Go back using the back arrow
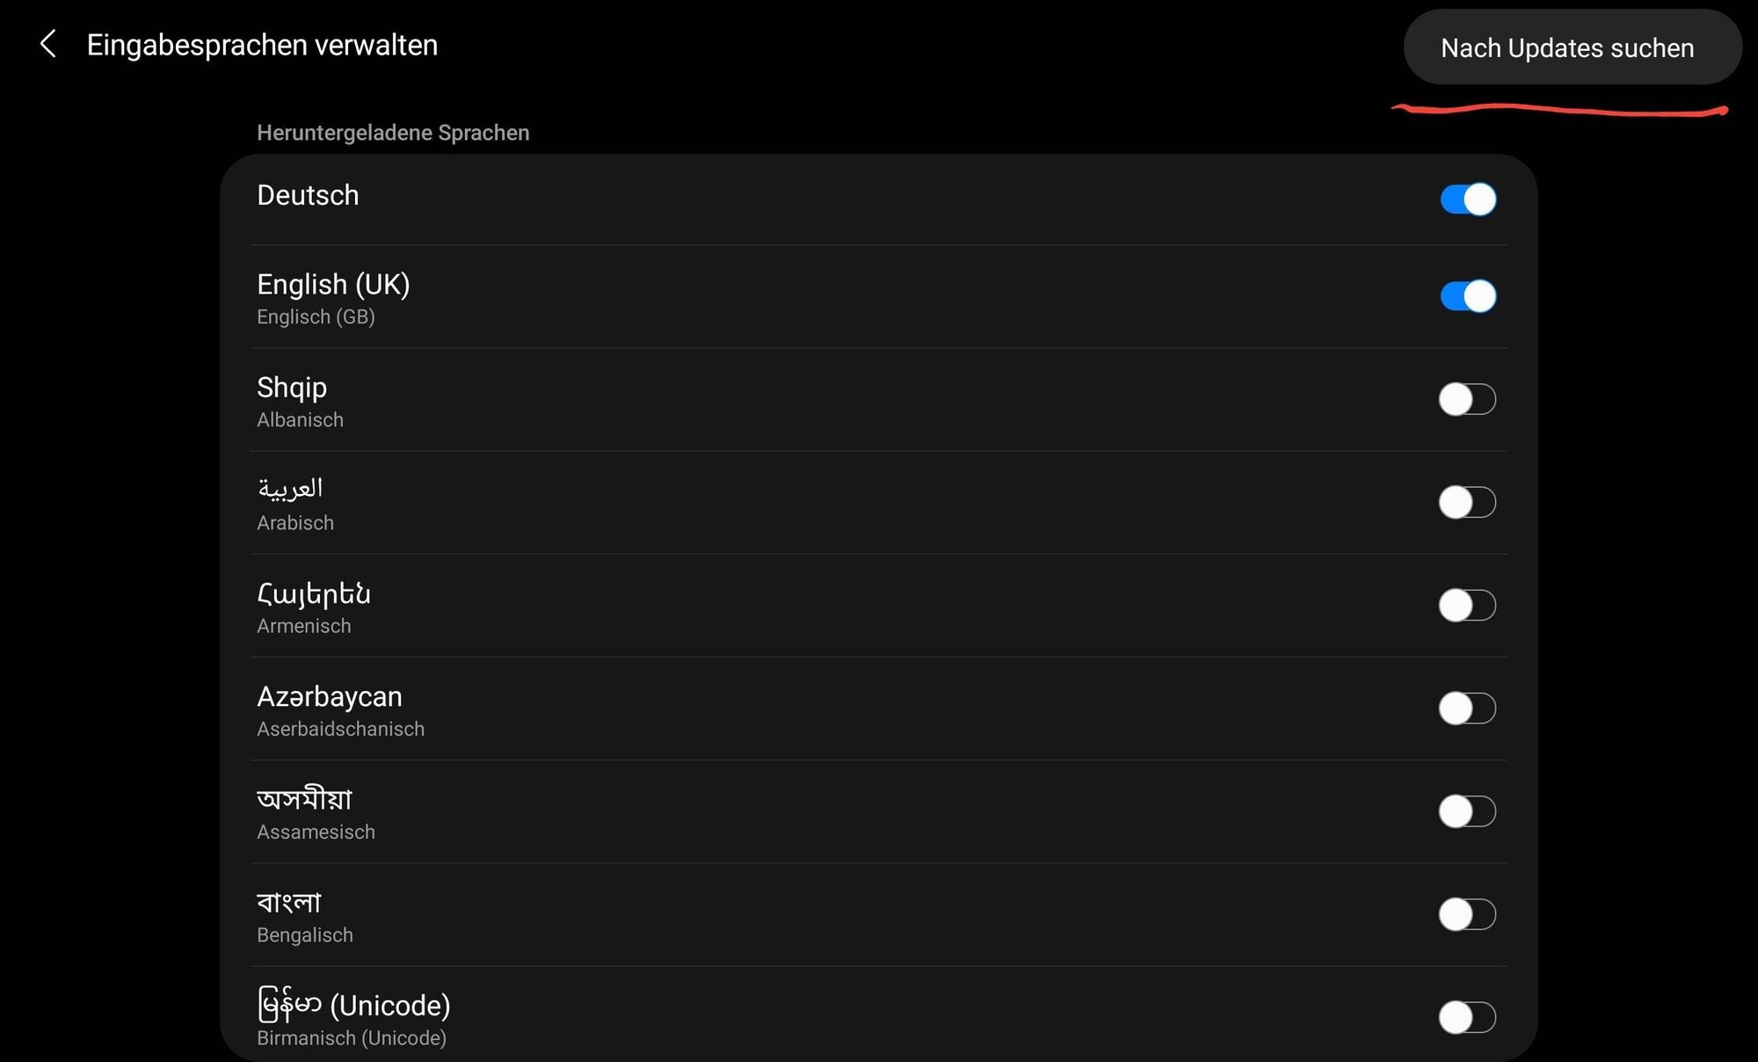The height and width of the screenshot is (1062, 1758). pos(48,44)
